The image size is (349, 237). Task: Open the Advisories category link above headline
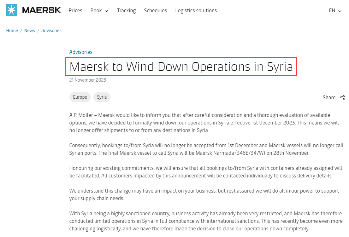tap(81, 52)
